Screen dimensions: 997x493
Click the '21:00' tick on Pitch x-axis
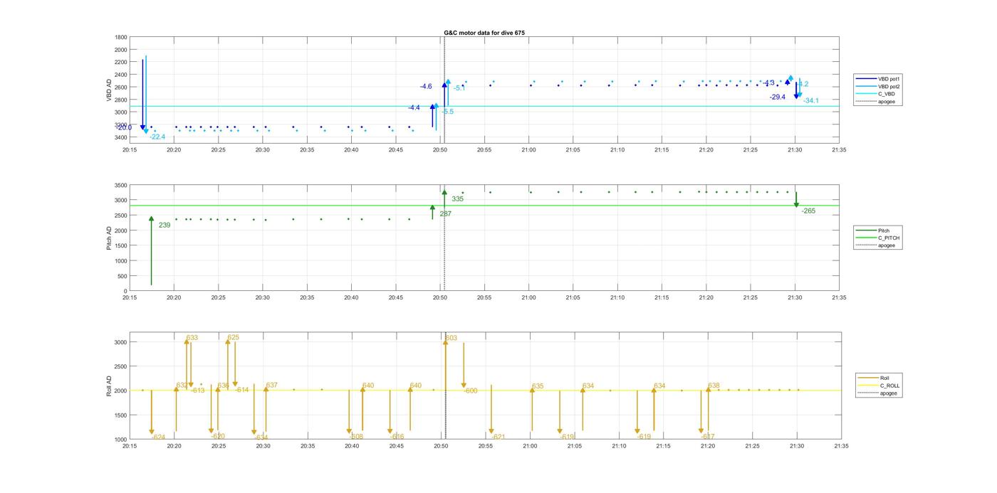click(528, 297)
